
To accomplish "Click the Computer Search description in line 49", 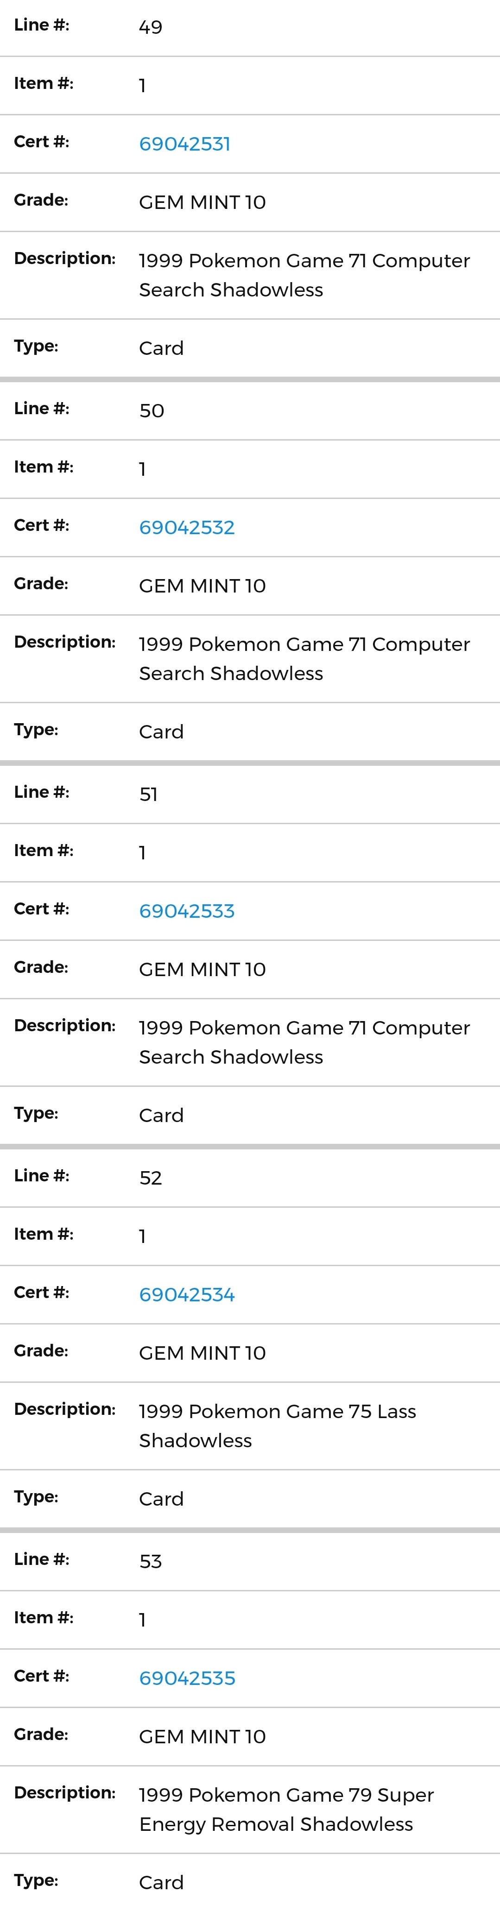I will pyautogui.click(x=304, y=275).
